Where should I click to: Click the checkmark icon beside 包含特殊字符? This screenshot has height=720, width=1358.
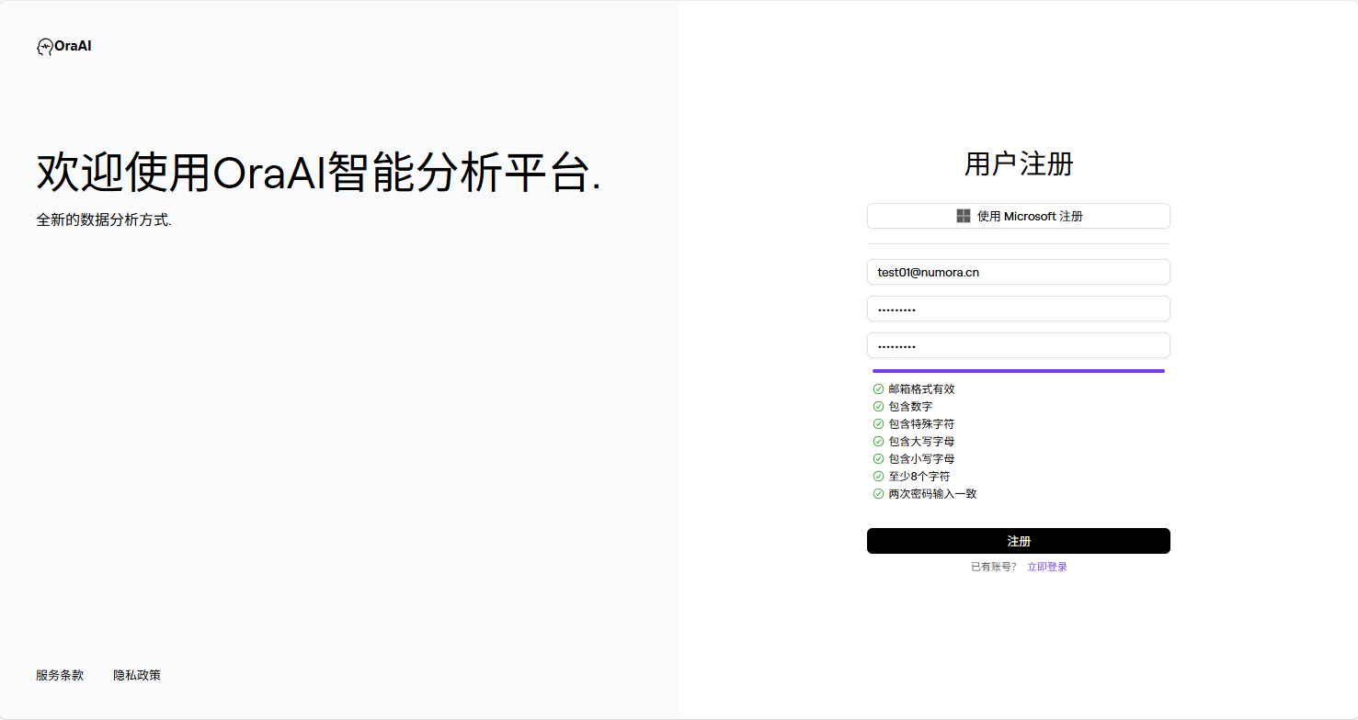point(877,423)
